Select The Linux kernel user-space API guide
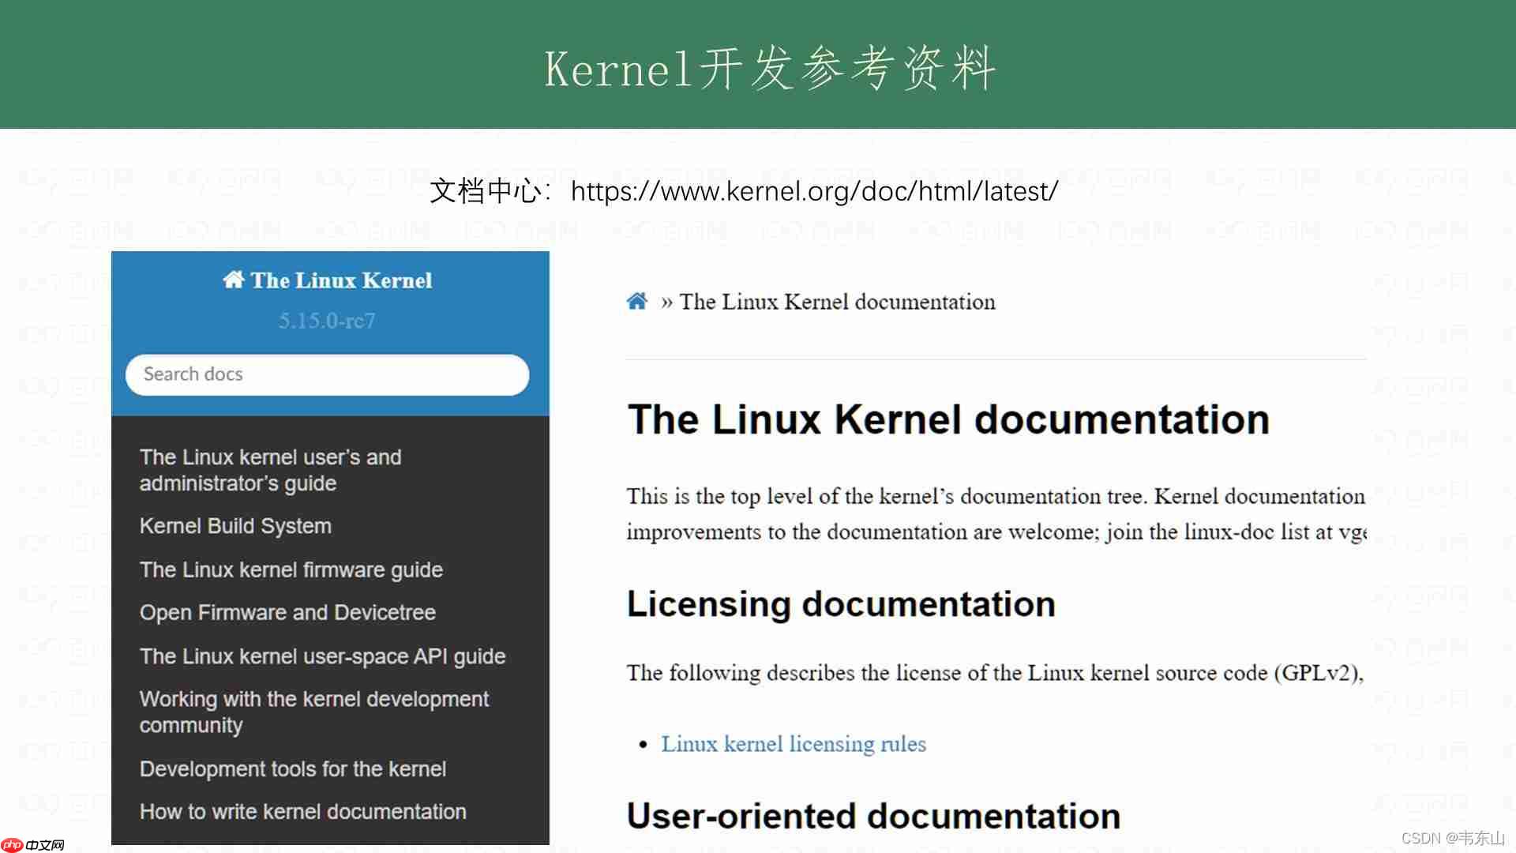The image size is (1516, 853). (322, 656)
